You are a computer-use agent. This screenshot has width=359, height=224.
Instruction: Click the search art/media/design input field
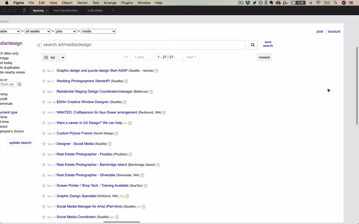143,45
